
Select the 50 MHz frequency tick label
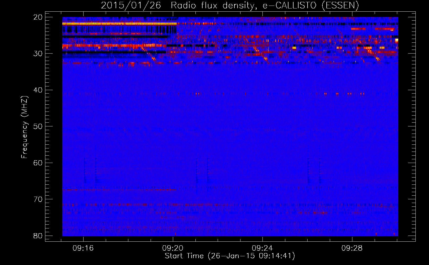tap(38, 126)
